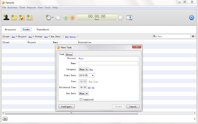
Task: Click the task Name input field
Action: [108, 63]
